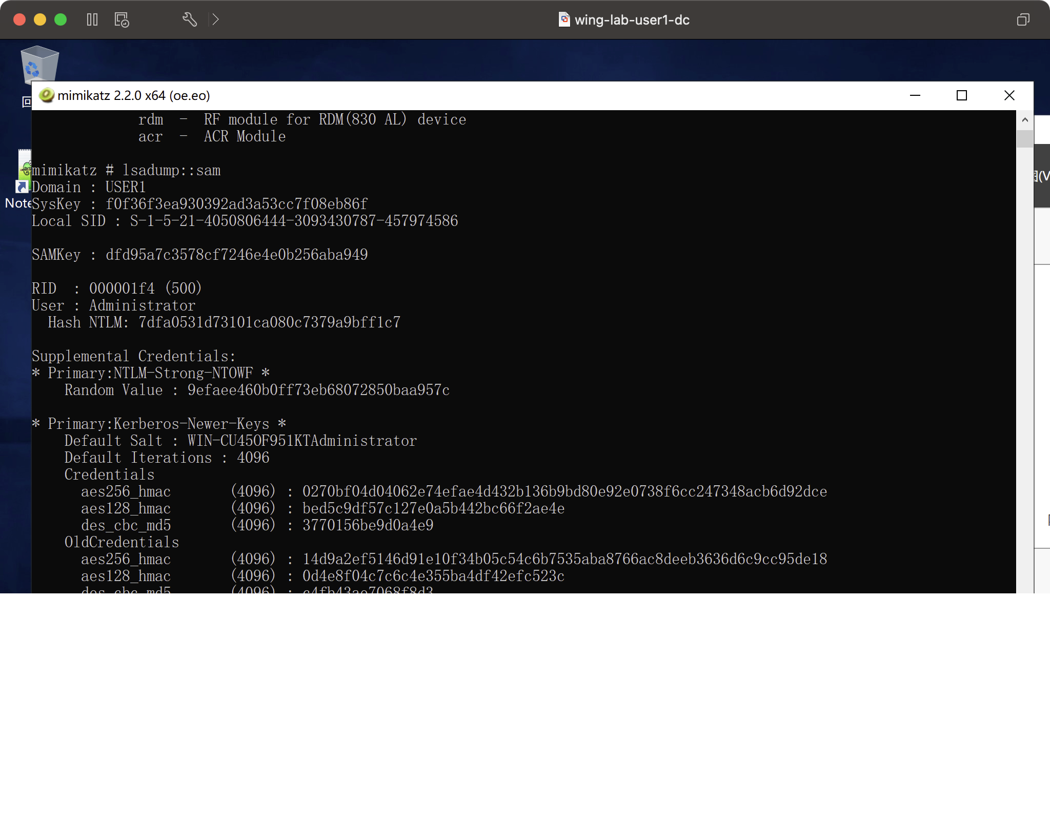The image size is (1050, 826).
Task: Click 'RF module for RDM(830 AL) device'
Action: pos(335,119)
